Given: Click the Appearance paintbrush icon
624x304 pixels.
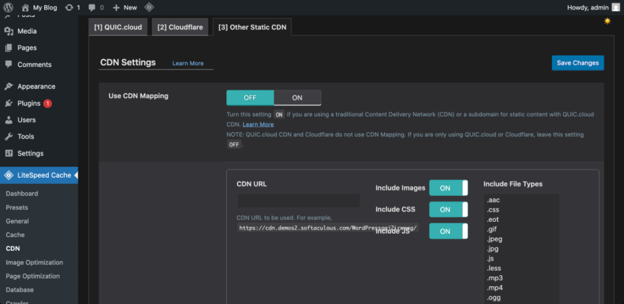Looking at the screenshot, I should [x=9, y=87].
